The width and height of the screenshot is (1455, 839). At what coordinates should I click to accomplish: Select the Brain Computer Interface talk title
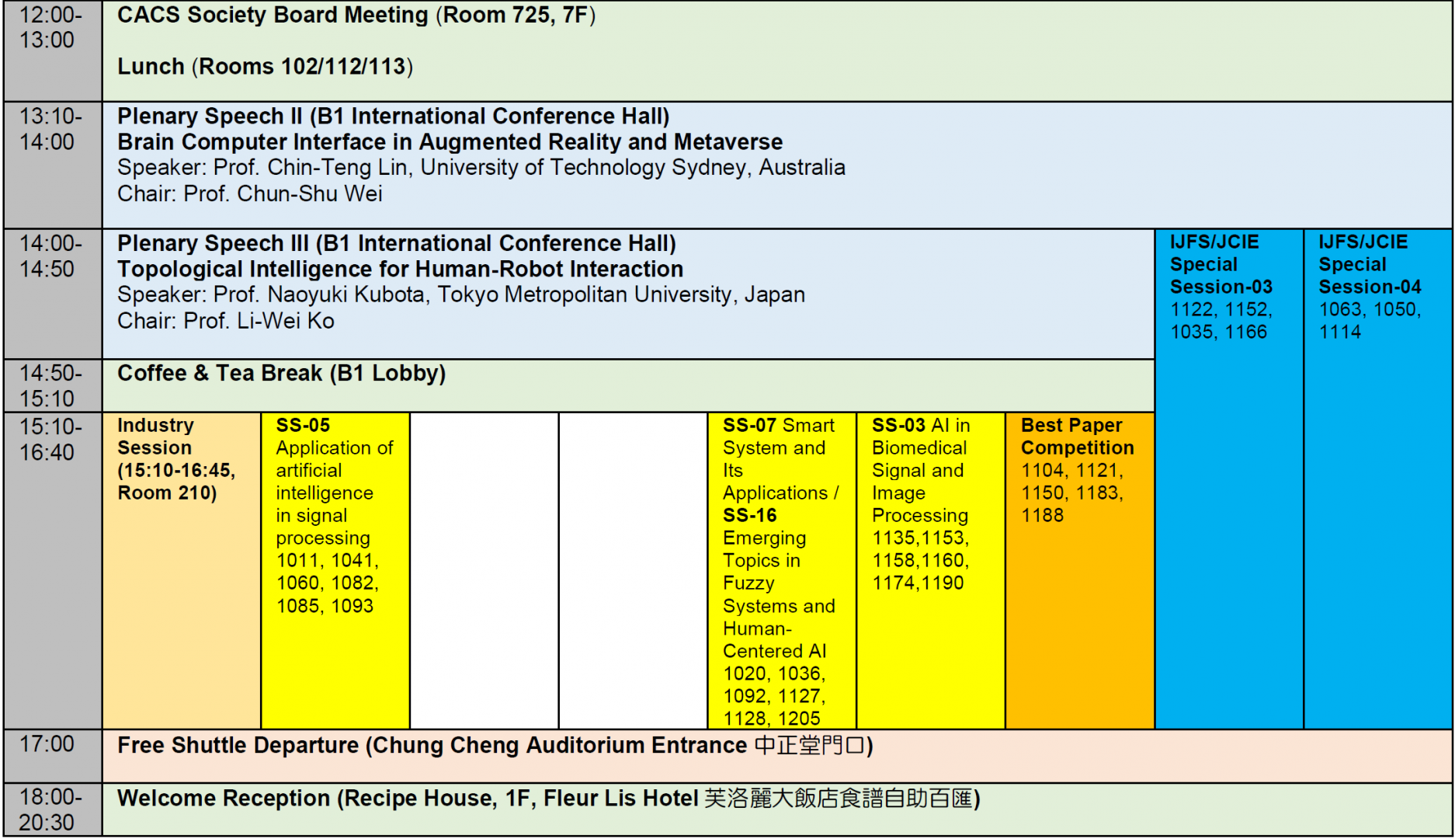click(450, 142)
